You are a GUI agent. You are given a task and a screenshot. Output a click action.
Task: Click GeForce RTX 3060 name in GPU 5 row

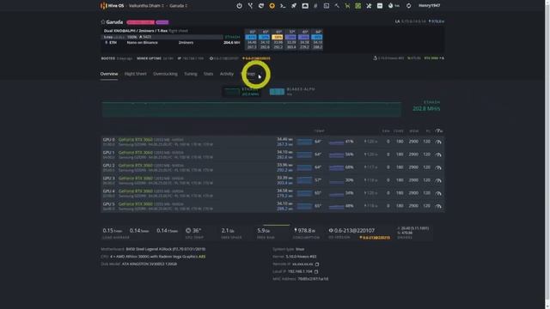(136, 204)
